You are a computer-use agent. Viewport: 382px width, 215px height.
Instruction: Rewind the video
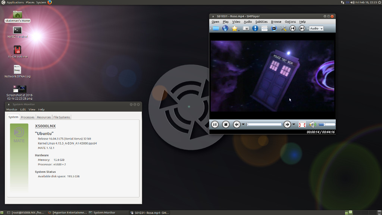pos(236,125)
